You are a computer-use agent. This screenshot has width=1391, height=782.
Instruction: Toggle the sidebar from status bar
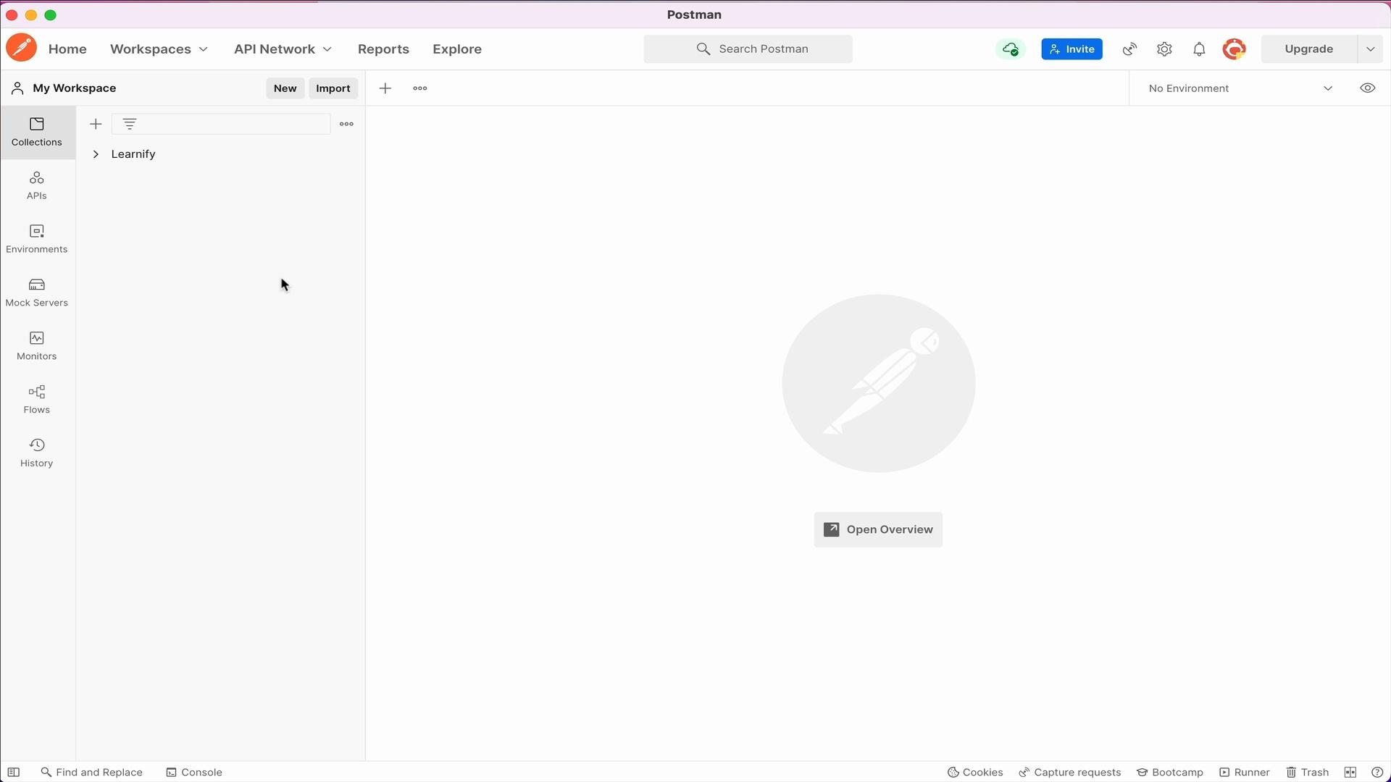[14, 772]
